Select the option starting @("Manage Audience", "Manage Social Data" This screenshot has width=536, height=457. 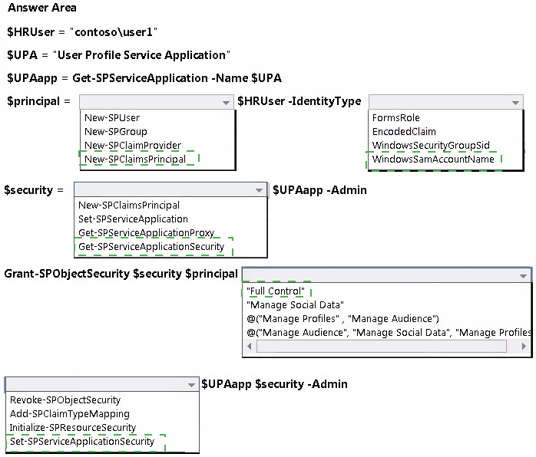pos(389,333)
